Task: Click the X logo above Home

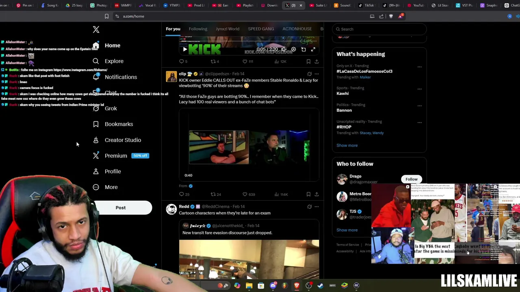Action: 96,30
